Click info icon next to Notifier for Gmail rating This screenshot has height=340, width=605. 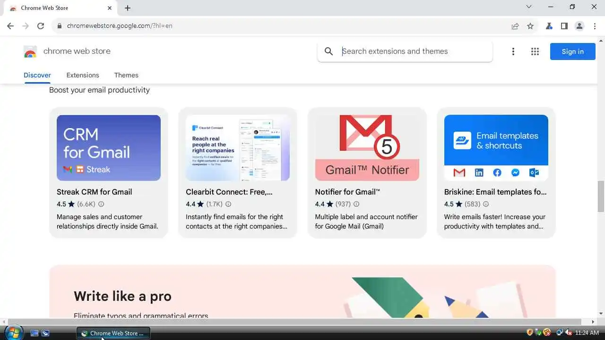point(356,204)
